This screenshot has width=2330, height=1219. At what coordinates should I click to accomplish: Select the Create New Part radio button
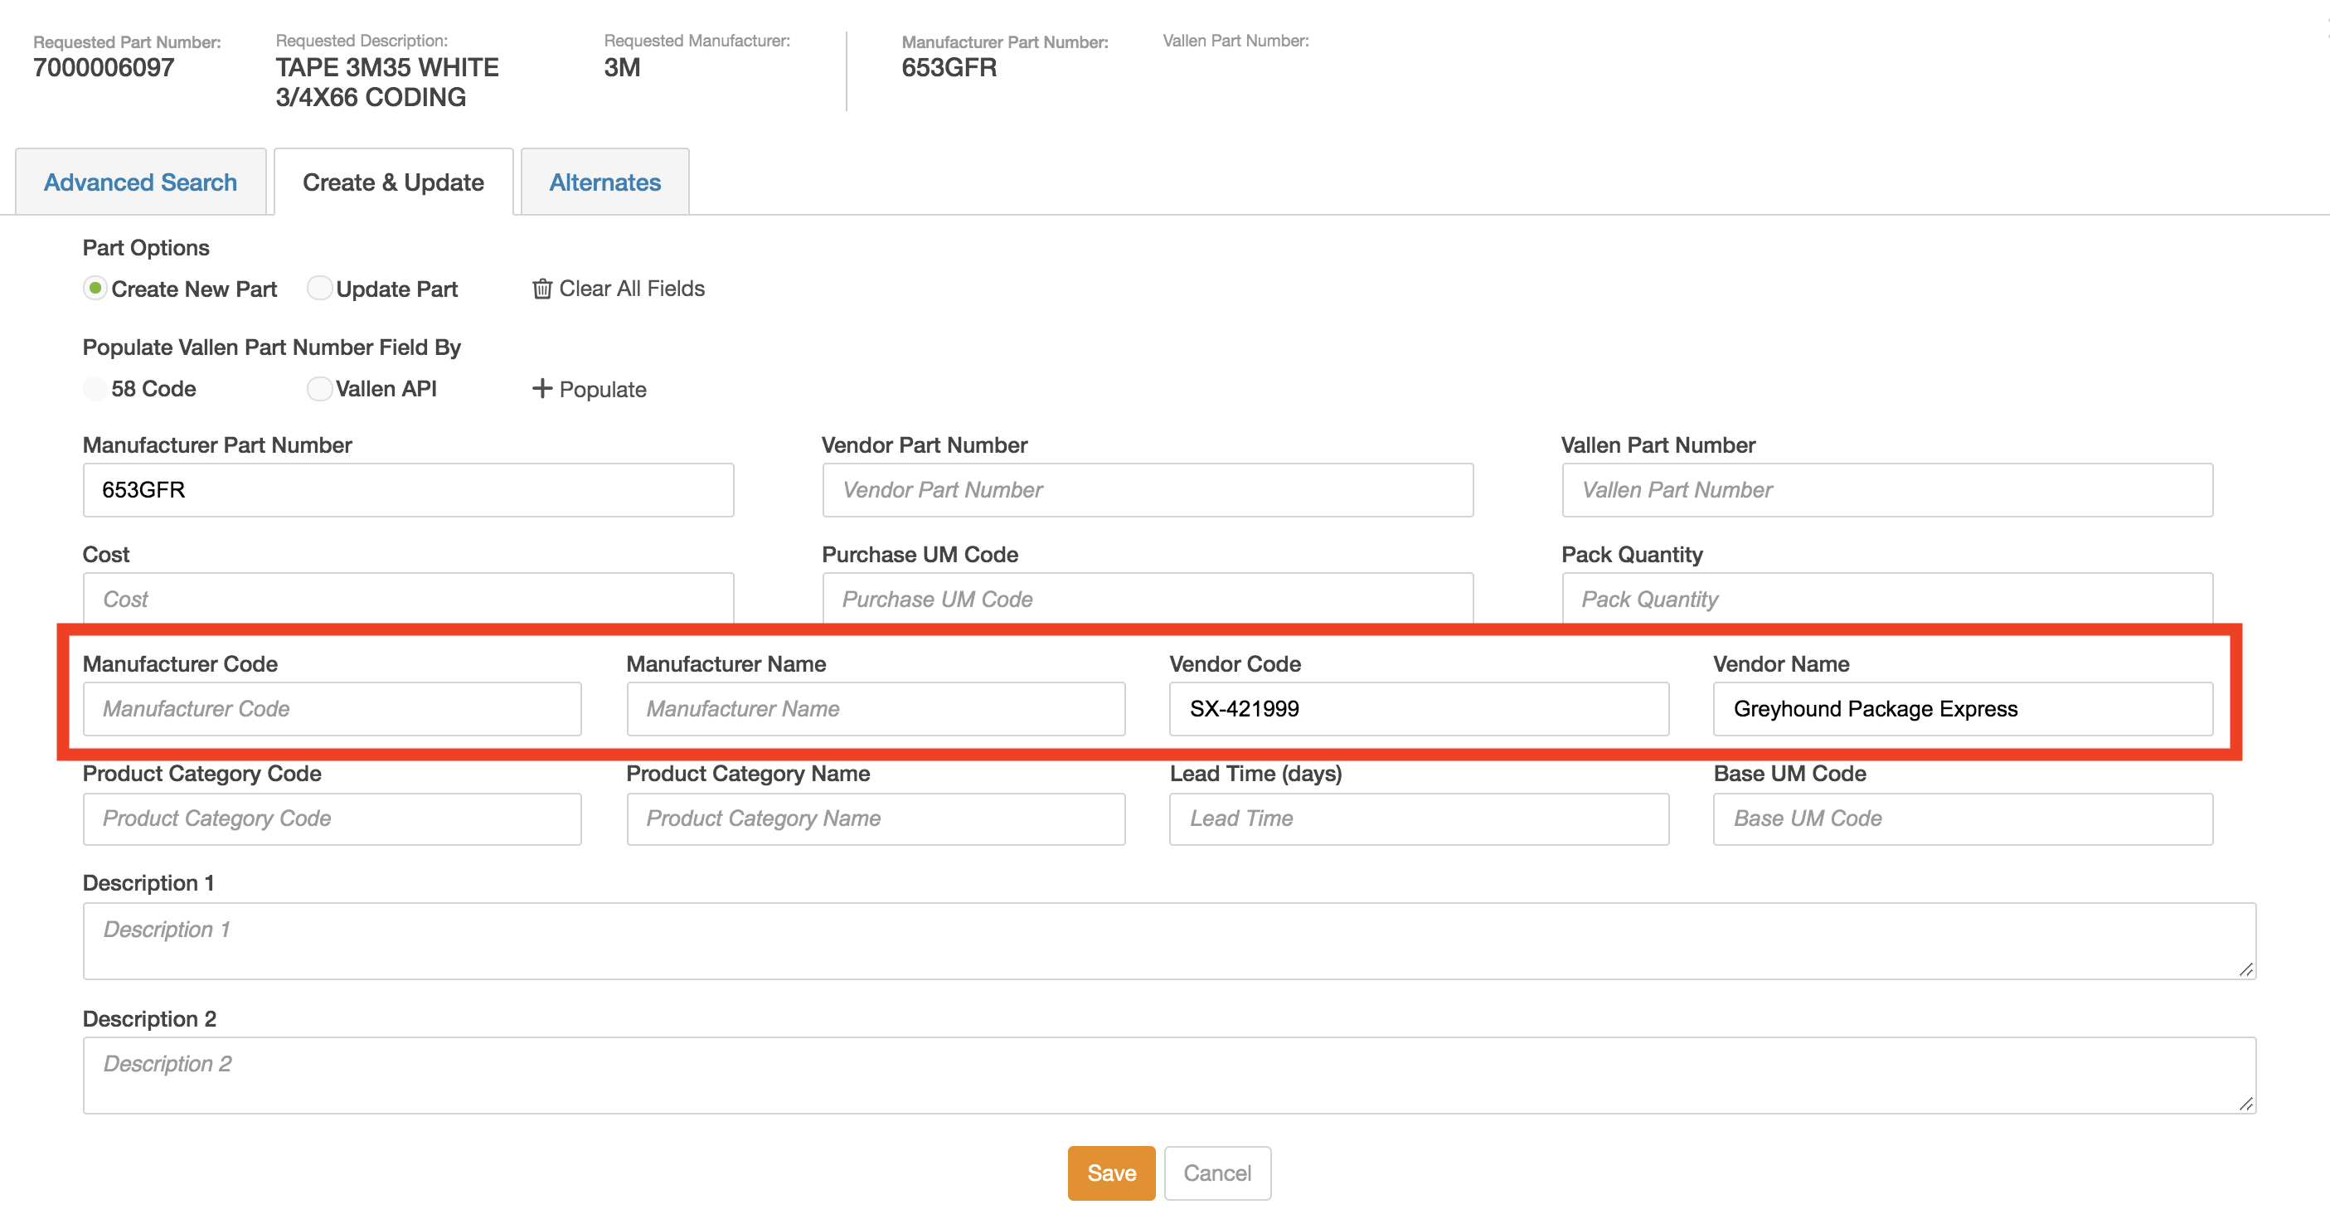coord(95,289)
